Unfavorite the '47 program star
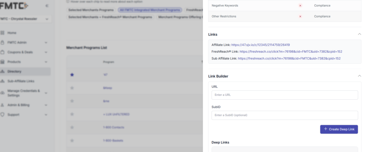 pyautogui.click(x=72, y=75)
